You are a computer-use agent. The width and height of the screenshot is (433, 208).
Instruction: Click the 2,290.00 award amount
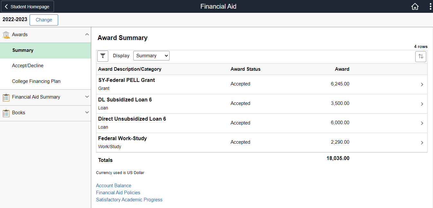point(340,142)
